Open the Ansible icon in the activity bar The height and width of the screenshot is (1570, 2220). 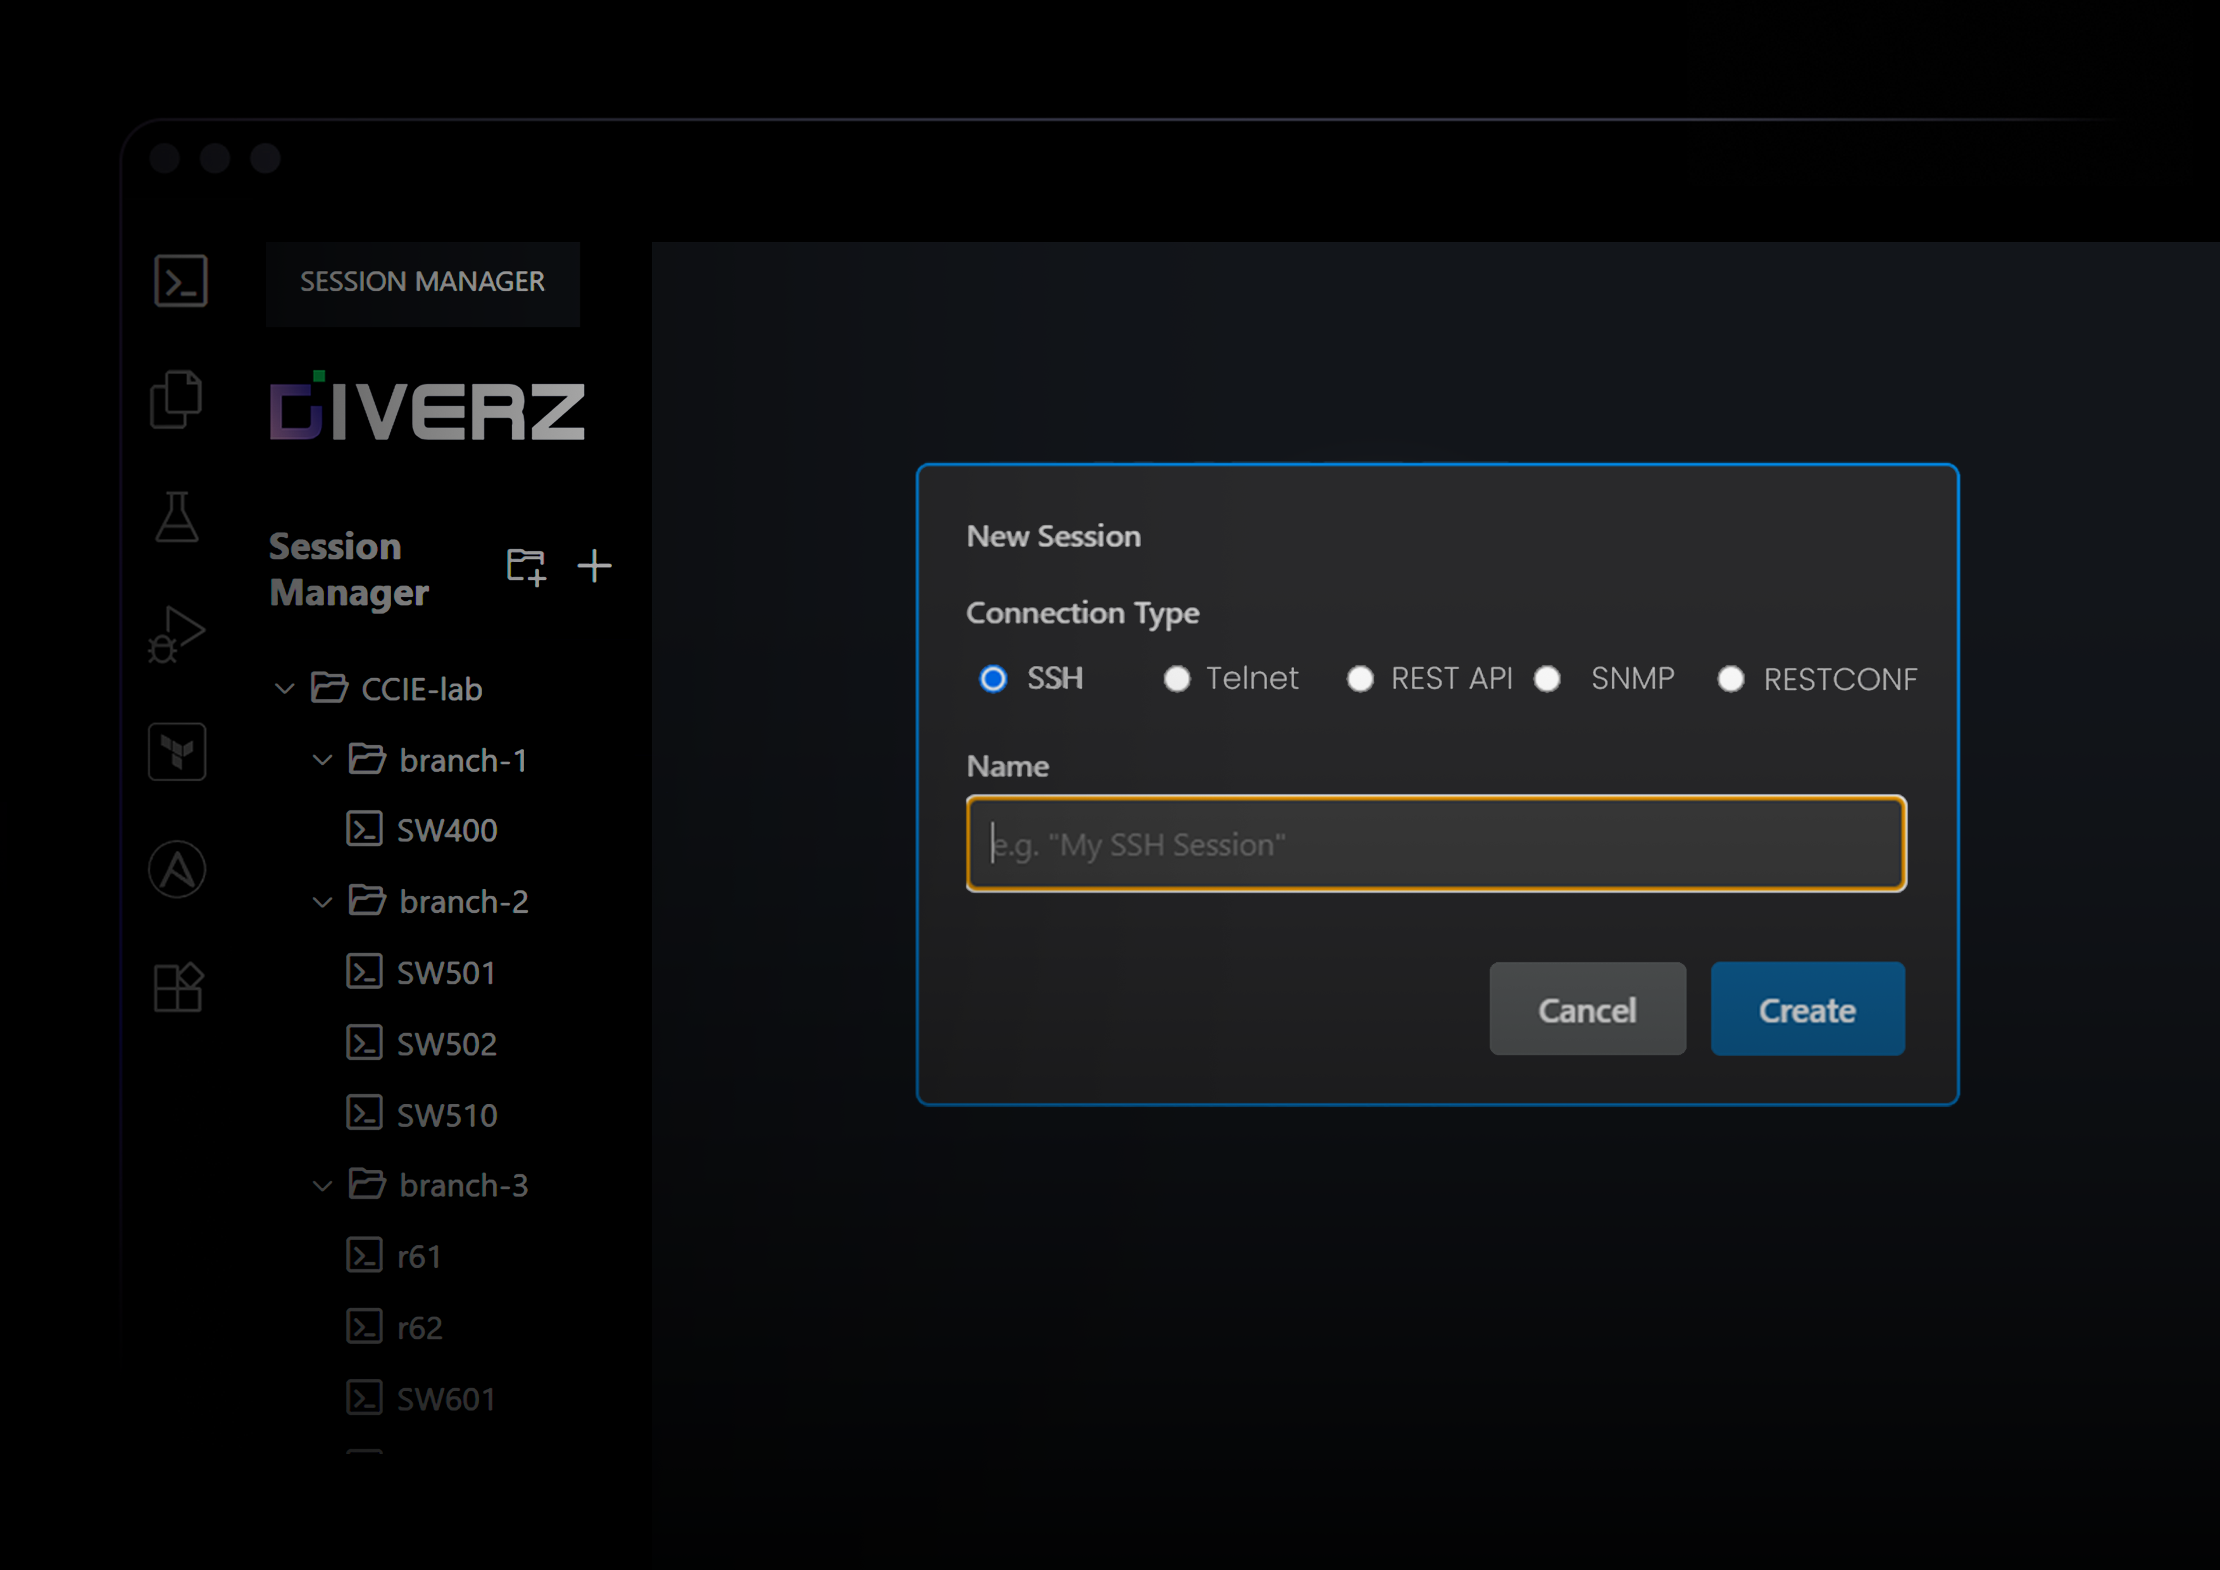(177, 870)
